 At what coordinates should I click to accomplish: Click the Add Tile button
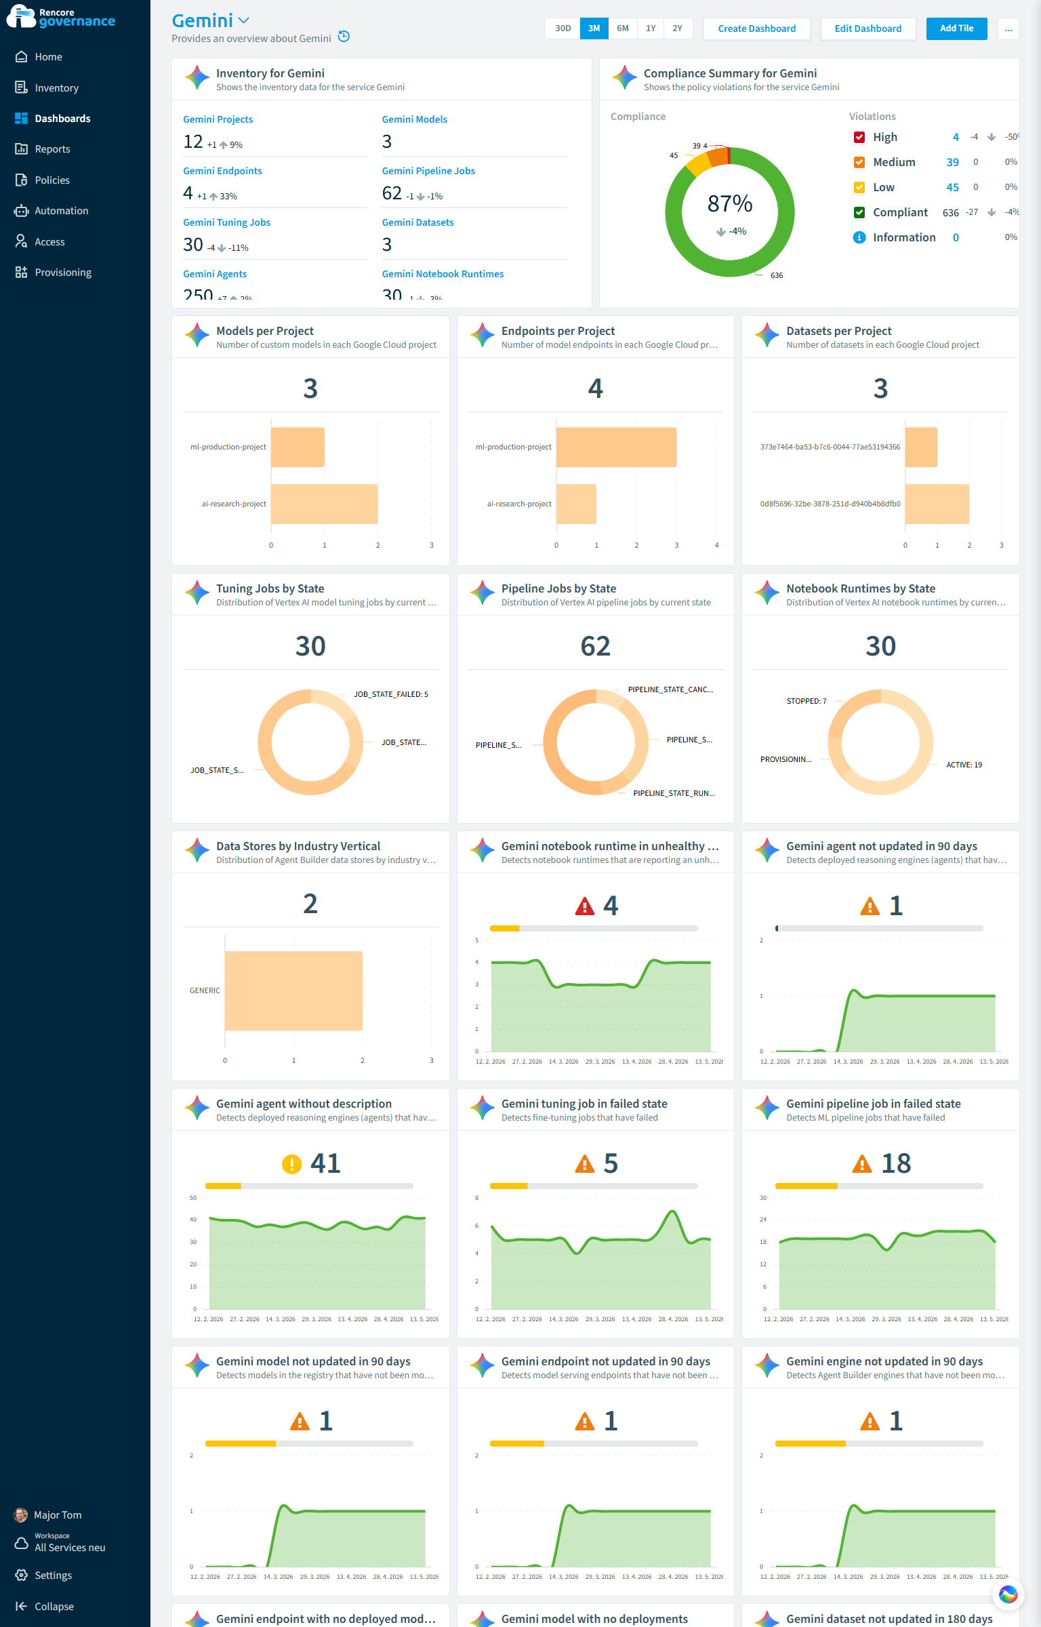956,28
